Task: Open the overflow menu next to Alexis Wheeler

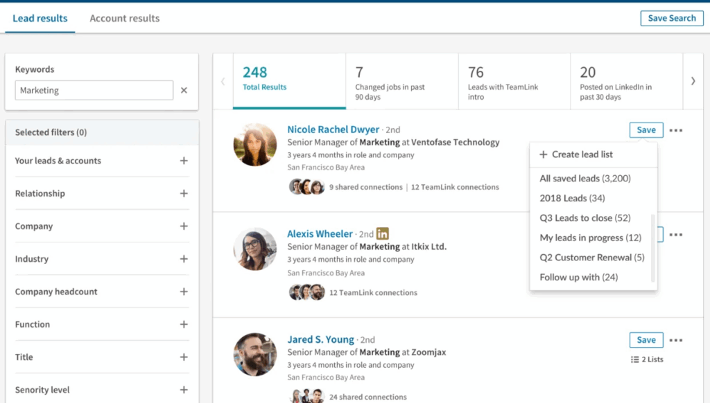Action: pos(676,235)
